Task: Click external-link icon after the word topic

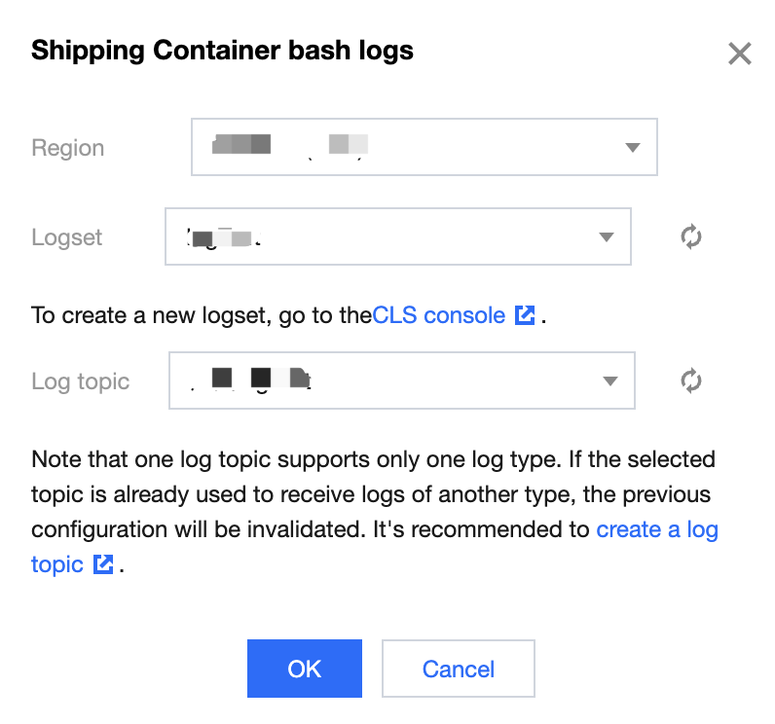Action: tap(103, 564)
